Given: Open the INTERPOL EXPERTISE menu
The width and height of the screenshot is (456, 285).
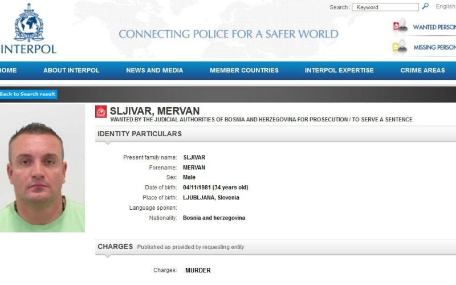Looking at the screenshot, I should coord(339,70).
